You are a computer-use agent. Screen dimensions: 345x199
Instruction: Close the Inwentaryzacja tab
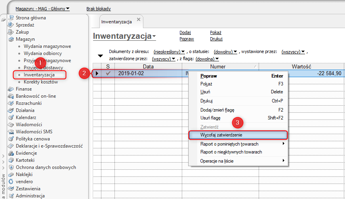coord(139,19)
